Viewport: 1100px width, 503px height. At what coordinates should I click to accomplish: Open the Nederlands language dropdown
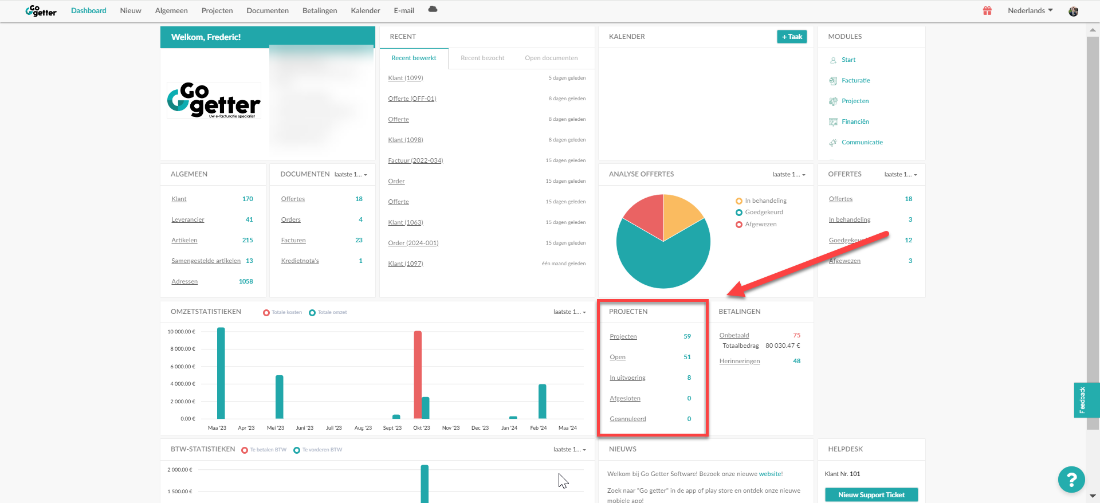(x=1030, y=11)
